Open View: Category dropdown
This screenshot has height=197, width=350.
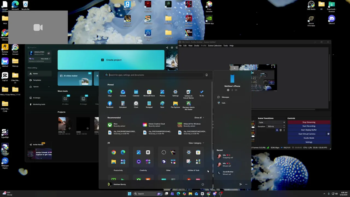tap(196, 143)
